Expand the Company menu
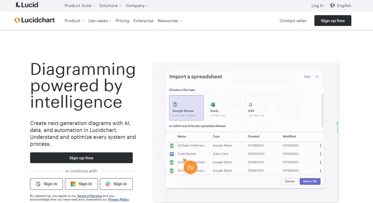Image resolution: width=373 pixels, height=203 pixels. 137,5
